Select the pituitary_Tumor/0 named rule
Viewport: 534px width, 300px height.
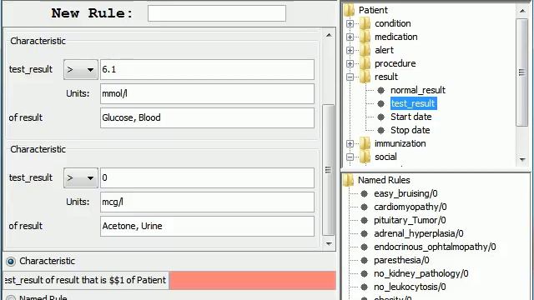[410, 220]
